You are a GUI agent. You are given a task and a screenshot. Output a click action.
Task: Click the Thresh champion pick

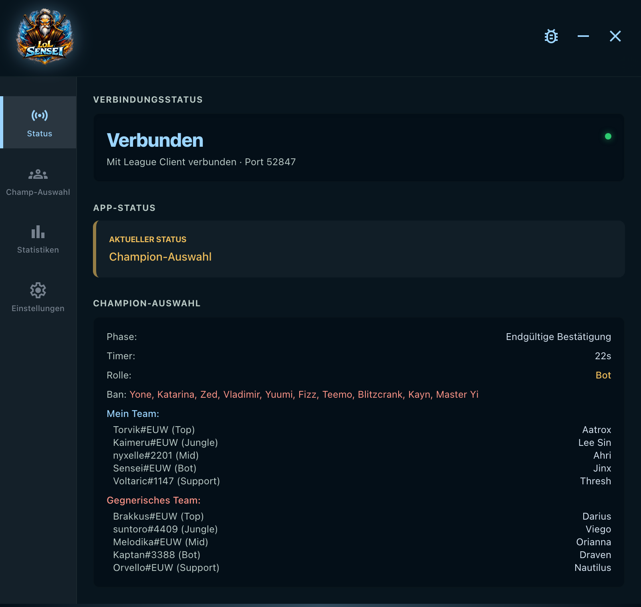click(x=595, y=481)
